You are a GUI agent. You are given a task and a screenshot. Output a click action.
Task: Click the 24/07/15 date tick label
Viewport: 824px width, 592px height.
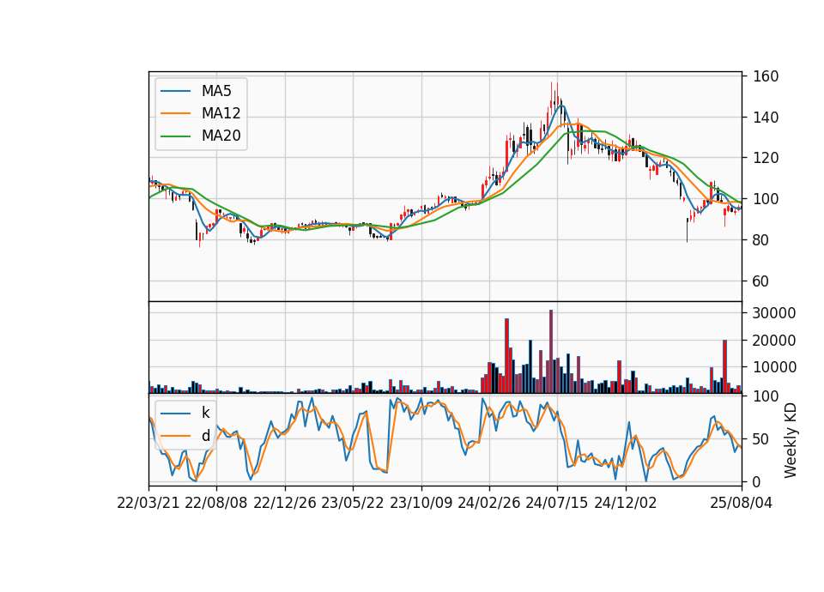pyautogui.click(x=557, y=504)
